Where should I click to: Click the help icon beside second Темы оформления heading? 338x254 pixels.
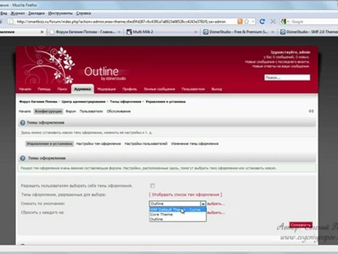(23, 158)
